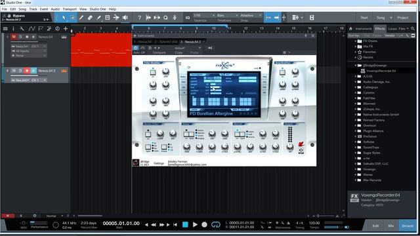Screen dimensions: 420x236
Task: Click the question mark help icon
Action: coord(139,18)
